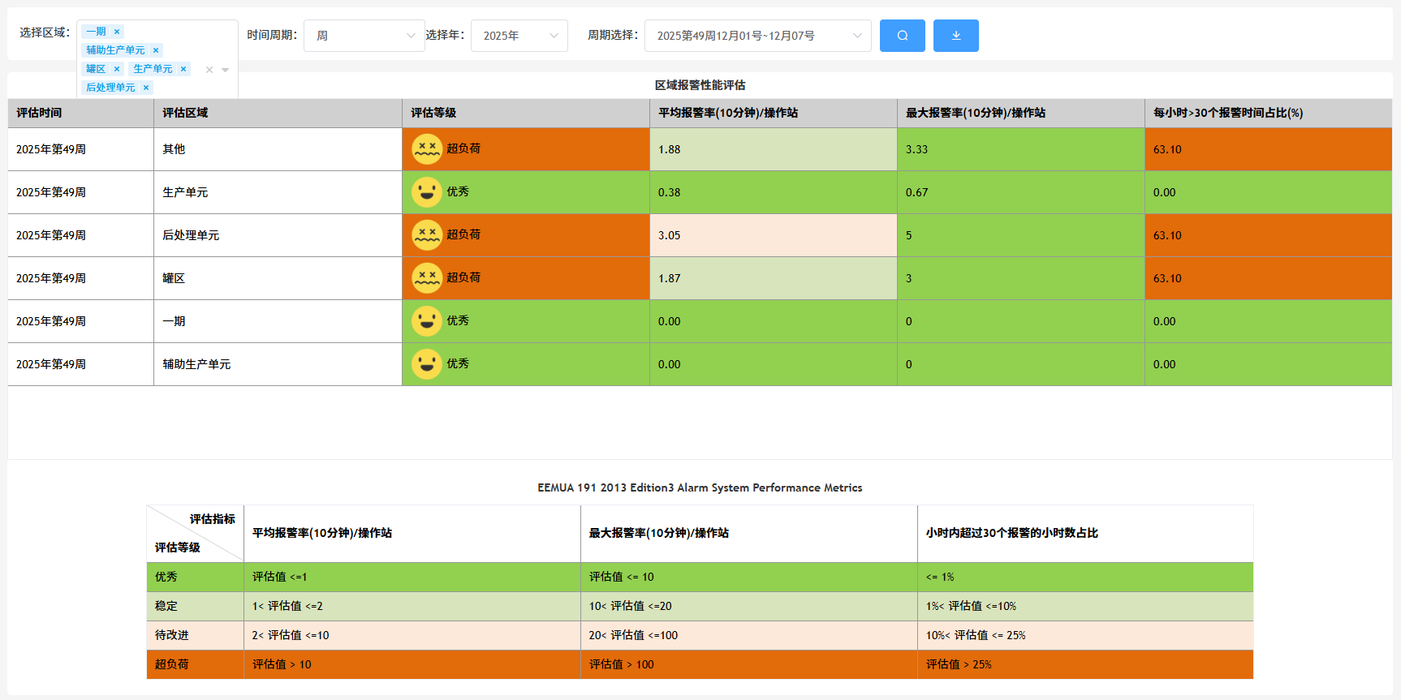The width and height of the screenshot is (1401, 700).
Task: Select the 后处理单元 region cell
Action: click(x=278, y=235)
